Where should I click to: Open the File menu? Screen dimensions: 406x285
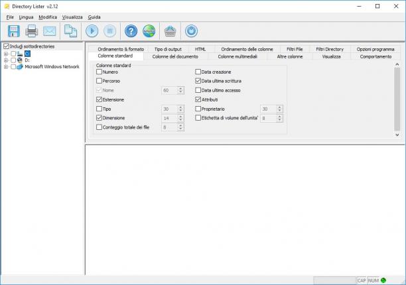[x=10, y=17]
